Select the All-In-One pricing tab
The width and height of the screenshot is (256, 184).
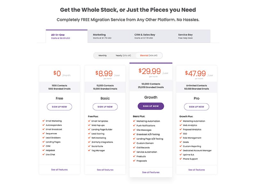coord(67,36)
